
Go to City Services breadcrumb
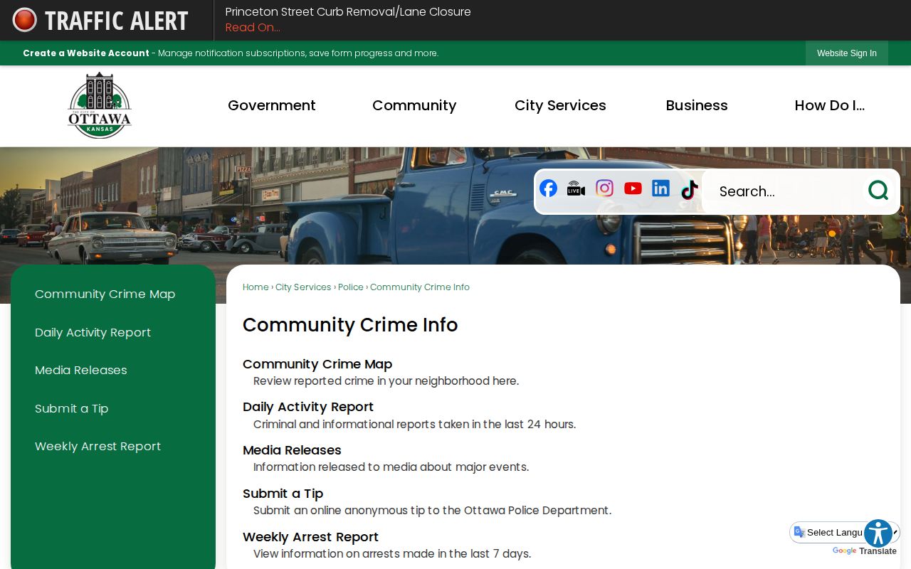pos(303,287)
